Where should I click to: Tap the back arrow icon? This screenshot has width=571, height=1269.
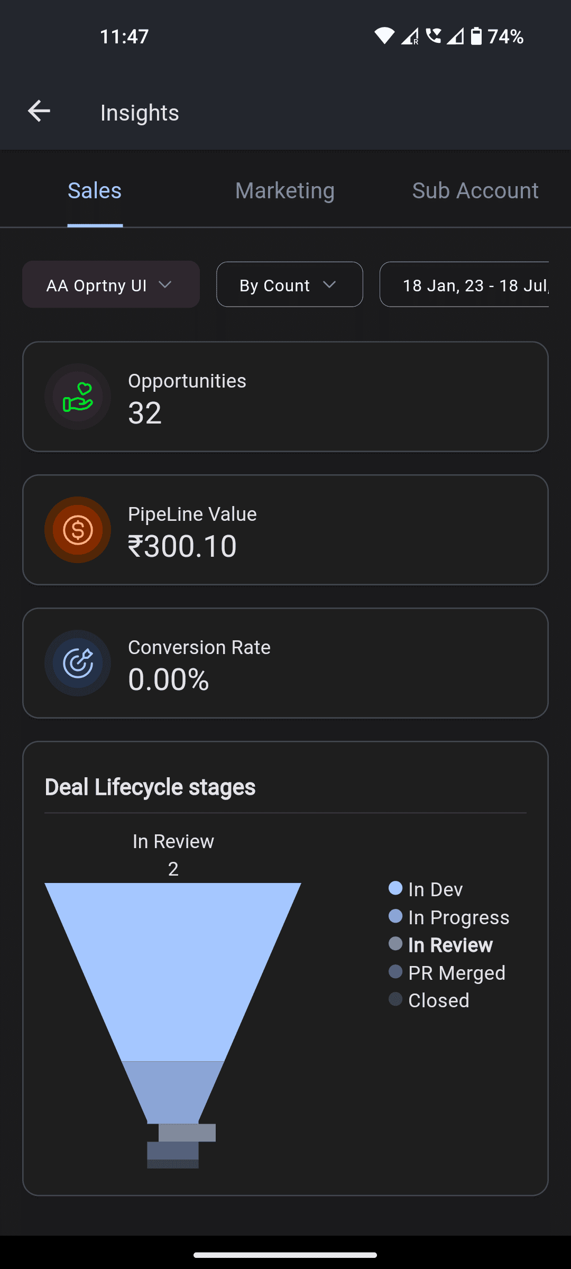tap(39, 112)
